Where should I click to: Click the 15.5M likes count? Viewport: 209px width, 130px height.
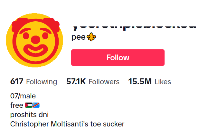point(140,82)
